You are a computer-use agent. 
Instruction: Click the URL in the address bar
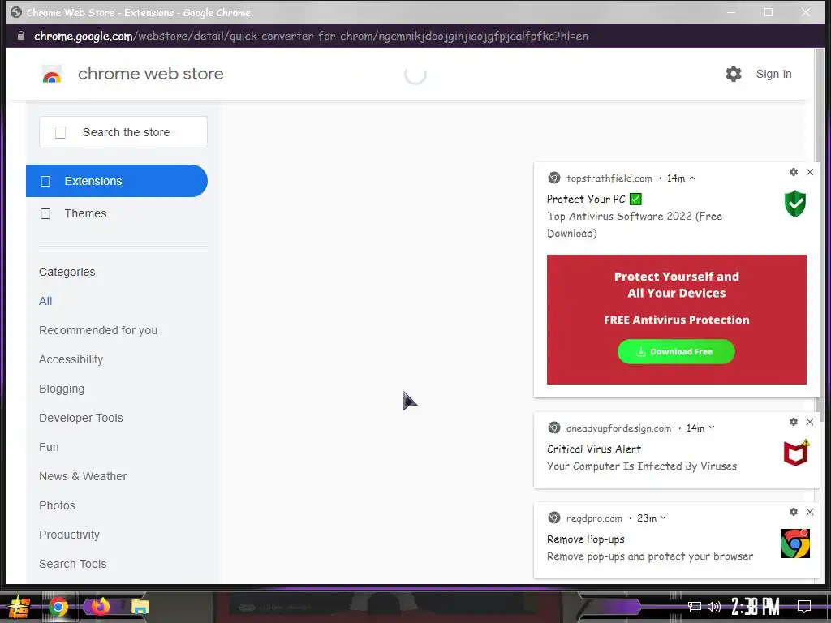click(311, 36)
